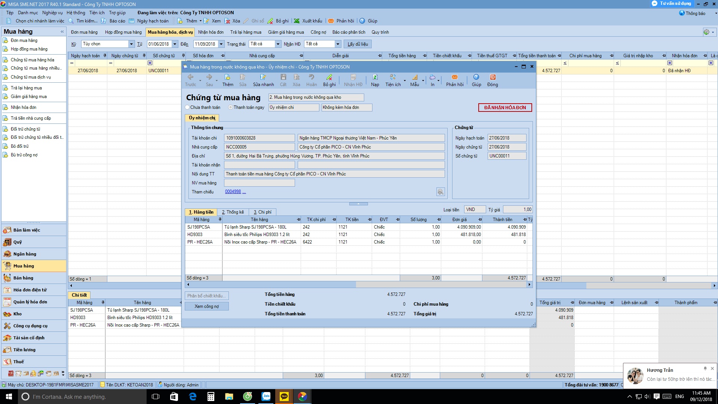Screen dimensions: 718x404
Task: Click the Xem công nợ button
Action: point(207,306)
